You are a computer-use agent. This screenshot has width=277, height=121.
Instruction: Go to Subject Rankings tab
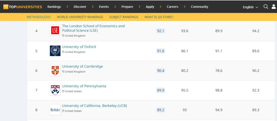pos(124,17)
